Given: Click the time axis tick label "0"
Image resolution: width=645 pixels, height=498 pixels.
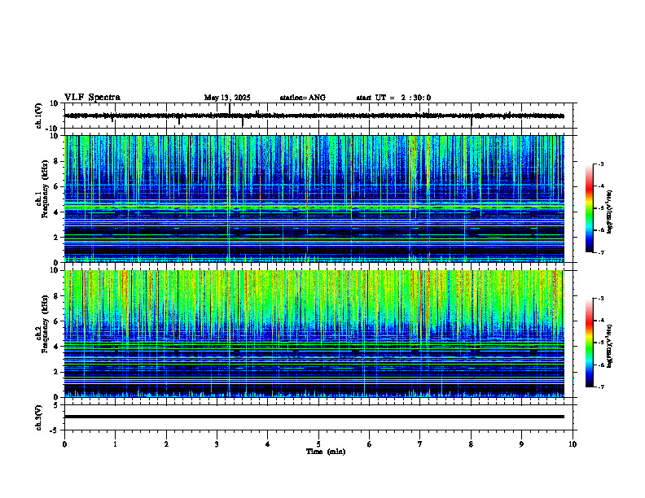Looking at the screenshot, I should click(x=64, y=444).
